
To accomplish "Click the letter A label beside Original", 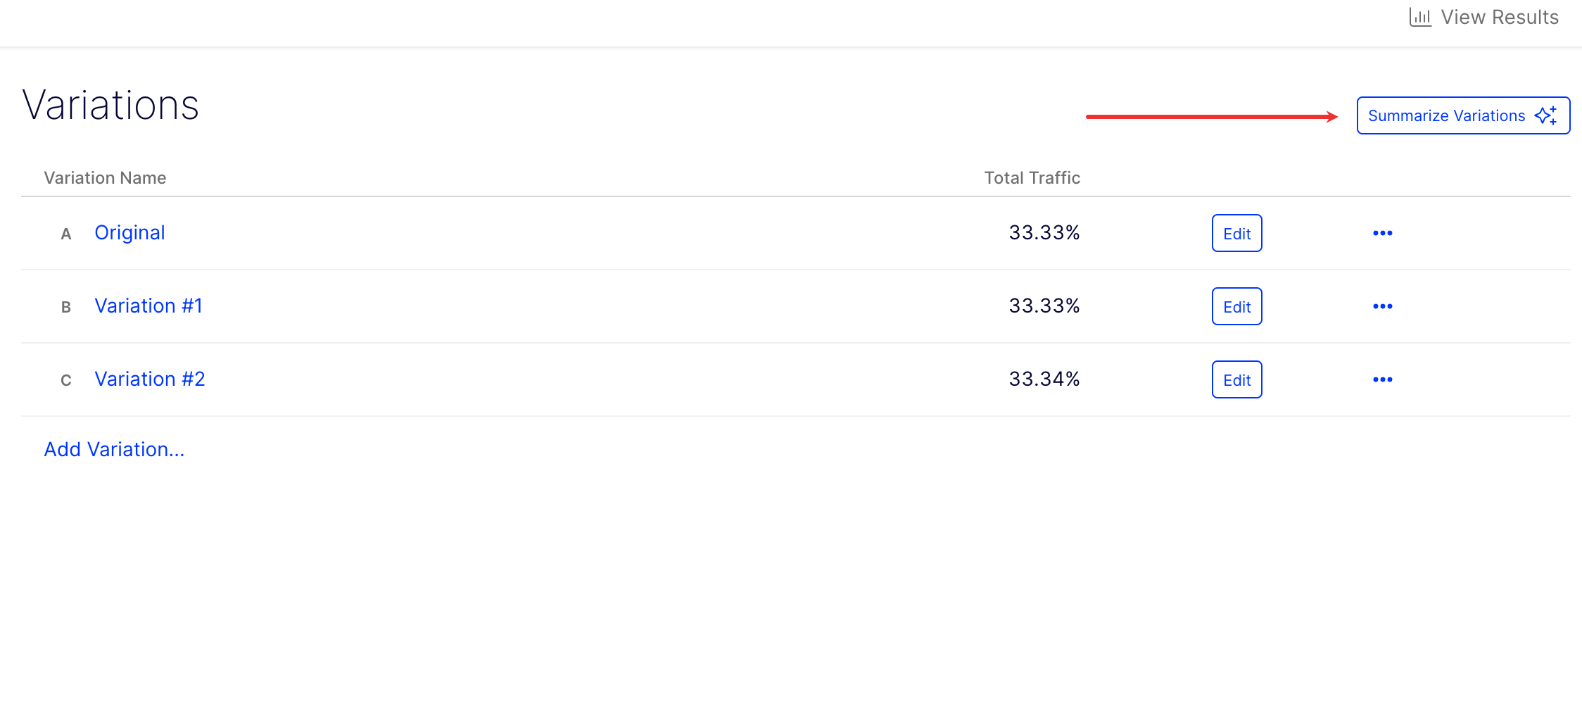I will point(66,234).
